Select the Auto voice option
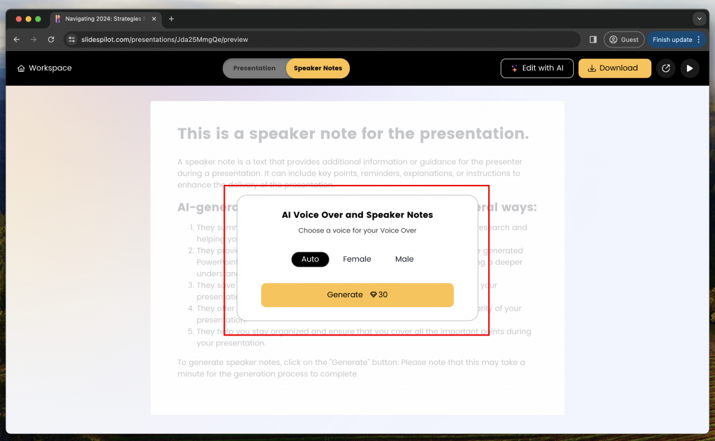This screenshot has width=715, height=441. (310, 259)
